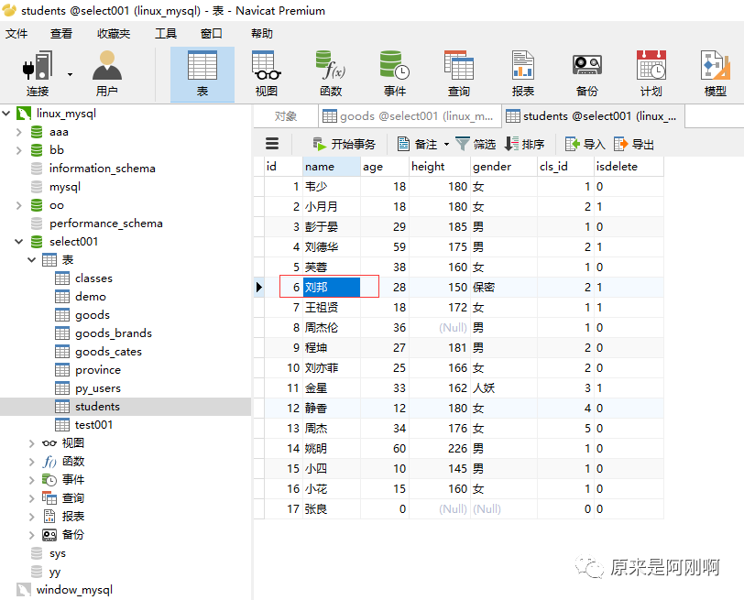Open the 工具 menu

(x=166, y=34)
